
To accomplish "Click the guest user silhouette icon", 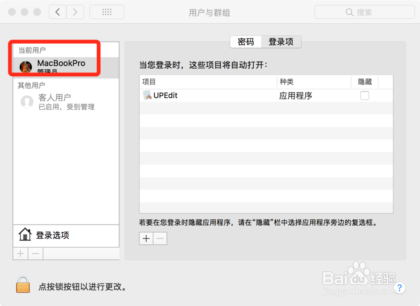I will [x=27, y=102].
